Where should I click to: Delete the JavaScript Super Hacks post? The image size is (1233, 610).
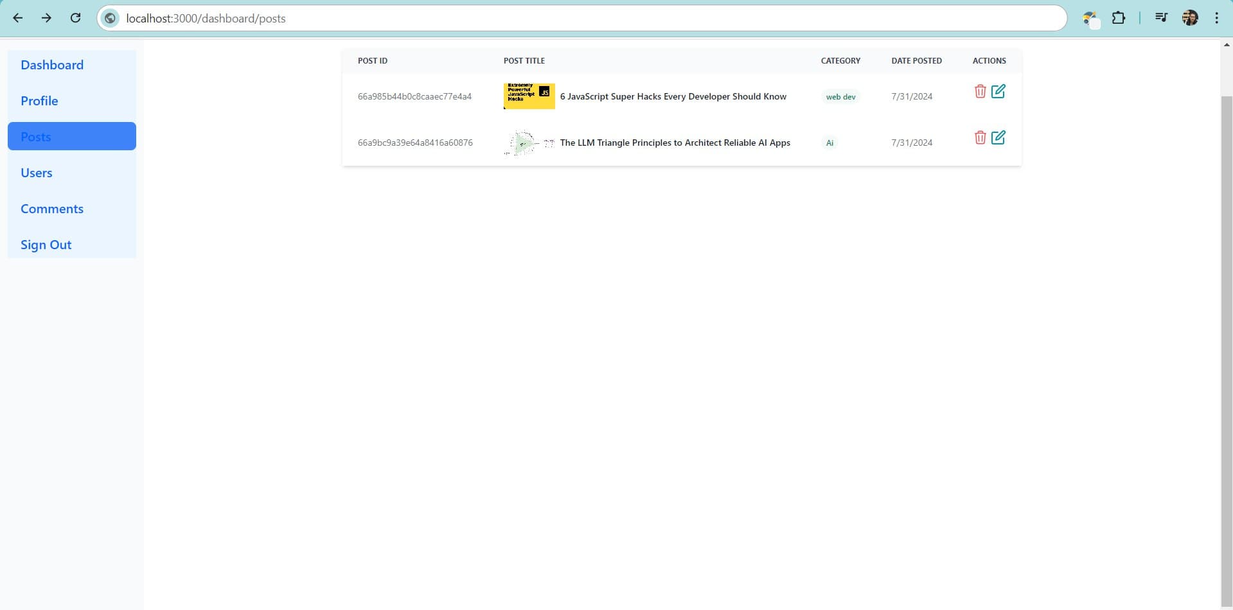(x=980, y=91)
